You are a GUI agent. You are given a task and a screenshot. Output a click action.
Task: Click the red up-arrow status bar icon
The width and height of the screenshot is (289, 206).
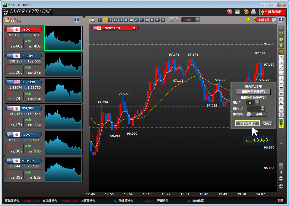280,200
